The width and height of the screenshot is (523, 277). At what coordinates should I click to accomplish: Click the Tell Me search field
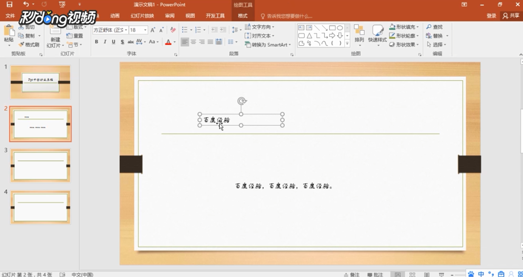point(287,16)
